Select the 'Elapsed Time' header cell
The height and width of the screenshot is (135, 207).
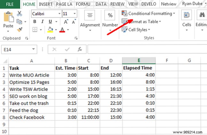[x=139, y=68]
